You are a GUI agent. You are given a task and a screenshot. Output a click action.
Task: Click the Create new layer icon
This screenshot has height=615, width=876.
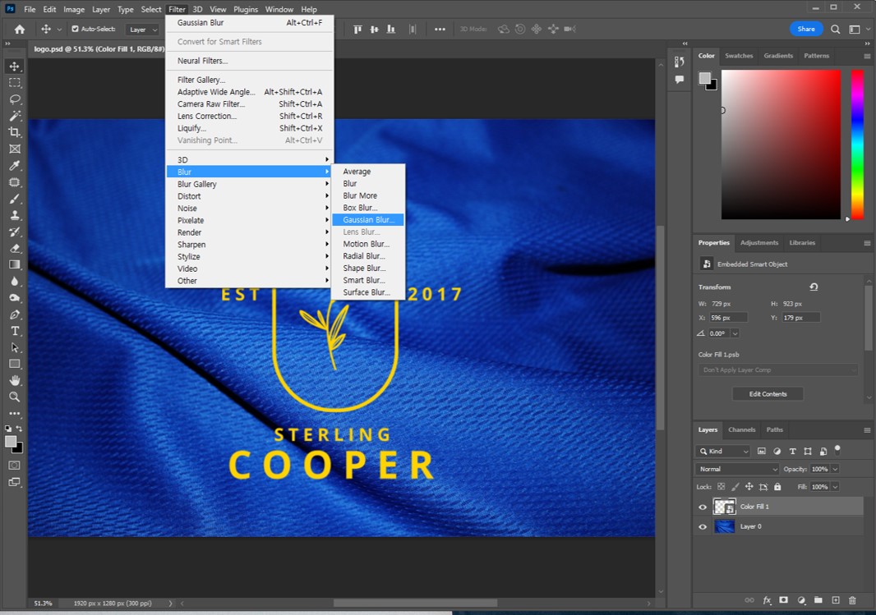[836, 600]
